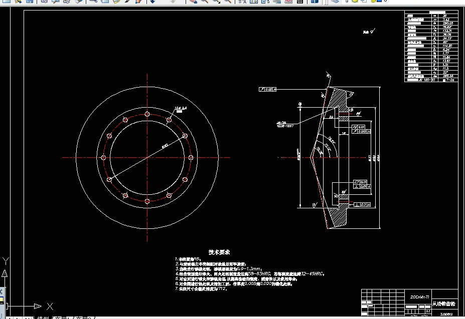465x319 pixels.
Task: Select the φ180 bolt circle dimension text
Action: point(165,146)
